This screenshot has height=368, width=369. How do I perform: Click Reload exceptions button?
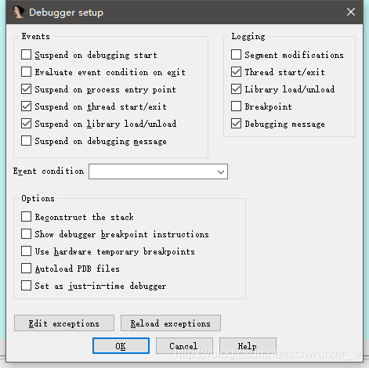tap(171, 323)
